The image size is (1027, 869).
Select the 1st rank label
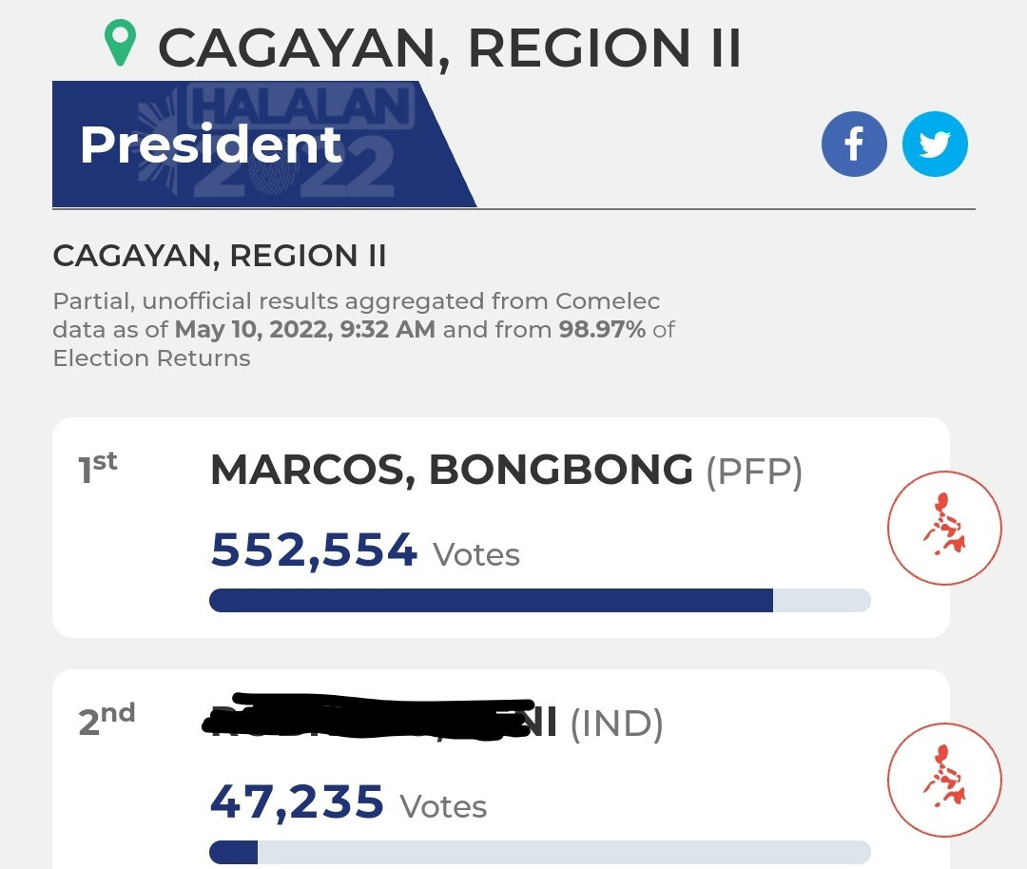(x=98, y=467)
